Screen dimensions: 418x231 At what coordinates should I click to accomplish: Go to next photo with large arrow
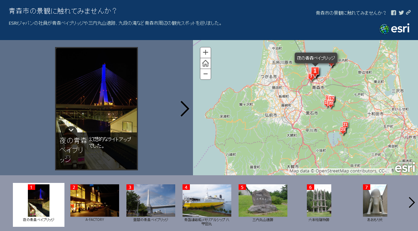pos(185,109)
